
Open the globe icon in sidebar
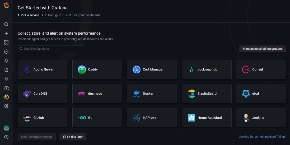[x=6, y=97]
